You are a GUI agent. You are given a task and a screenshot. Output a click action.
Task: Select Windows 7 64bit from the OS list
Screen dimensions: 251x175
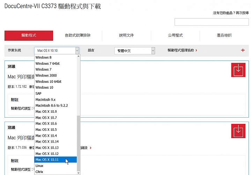coord(56,63)
